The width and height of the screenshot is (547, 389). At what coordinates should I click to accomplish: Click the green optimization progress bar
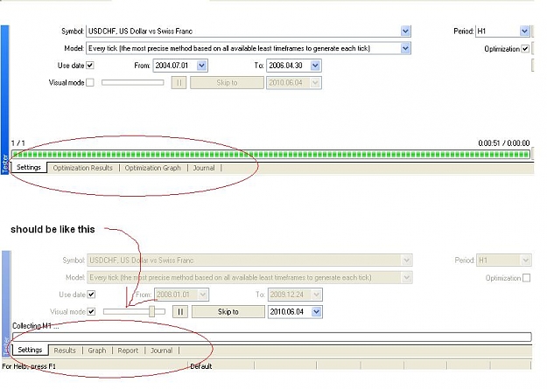[x=270, y=155]
